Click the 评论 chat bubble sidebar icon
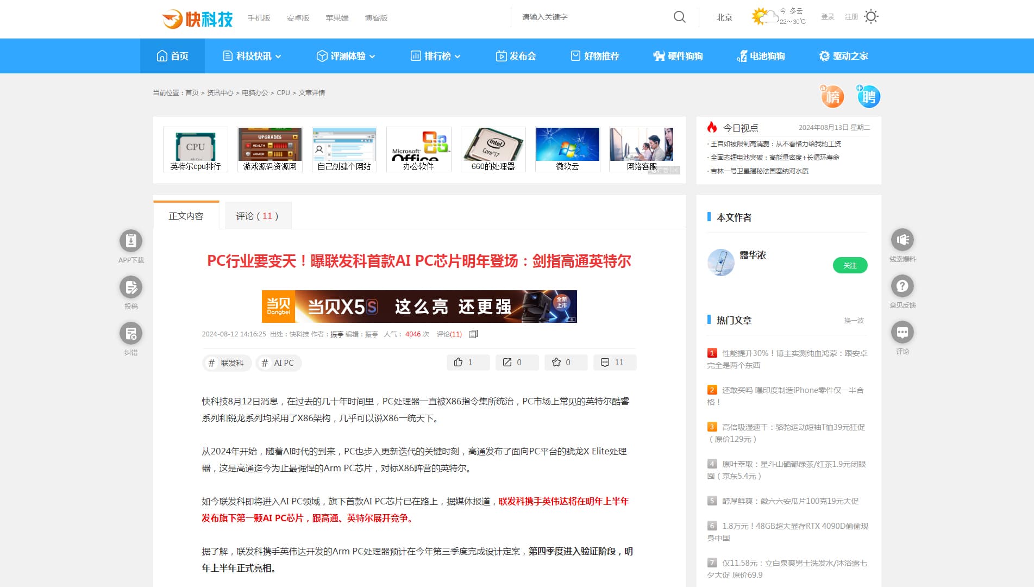The width and height of the screenshot is (1034, 587). [x=903, y=332]
